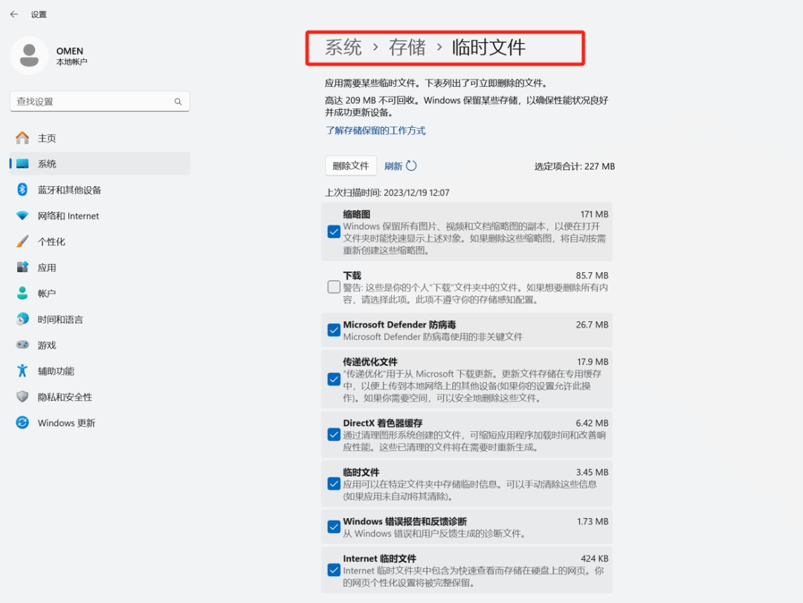Click the 应用 apps icon
Screen dimensions: 803x603
tap(22, 268)
